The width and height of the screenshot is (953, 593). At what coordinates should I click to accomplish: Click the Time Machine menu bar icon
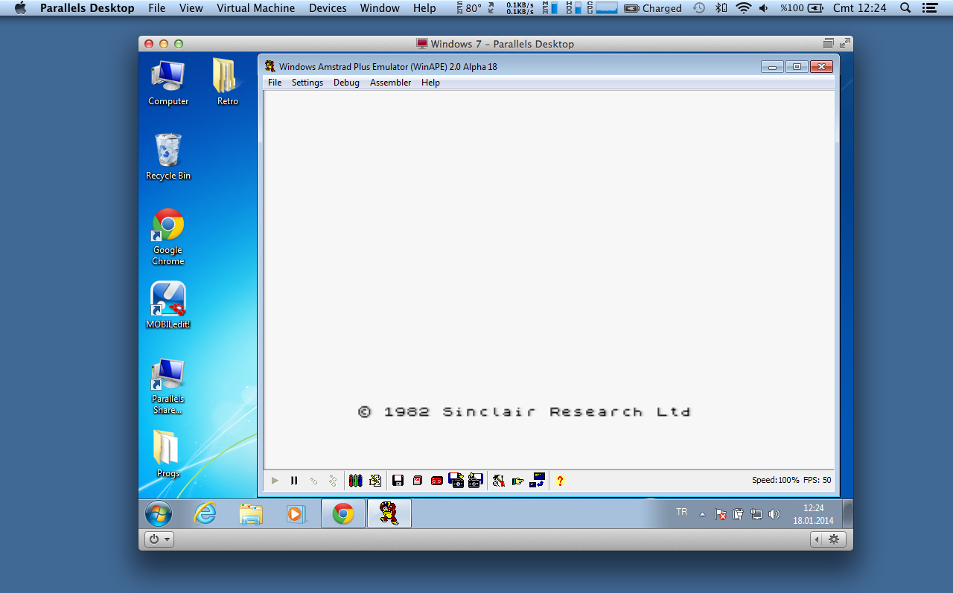pos(698,8)
